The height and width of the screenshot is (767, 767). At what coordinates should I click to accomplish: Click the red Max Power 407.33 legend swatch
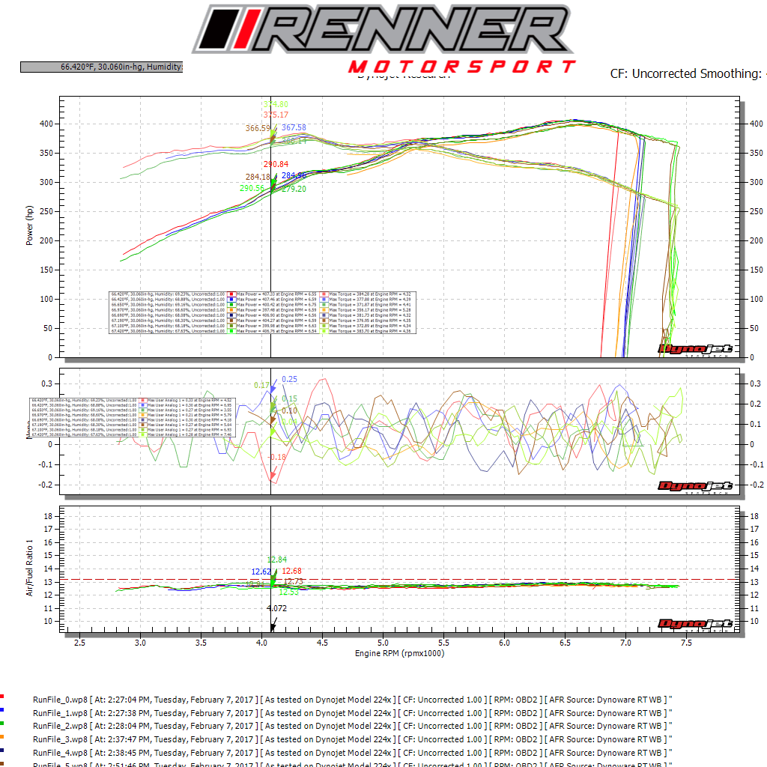tap(231, 294)
